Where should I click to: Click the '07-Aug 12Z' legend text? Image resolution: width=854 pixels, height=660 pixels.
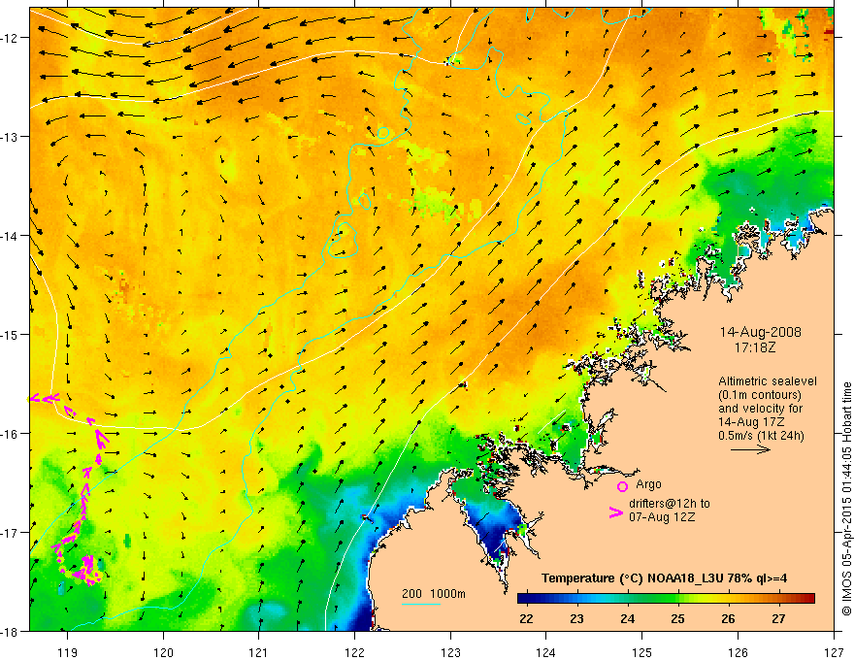tap(662, 517)
